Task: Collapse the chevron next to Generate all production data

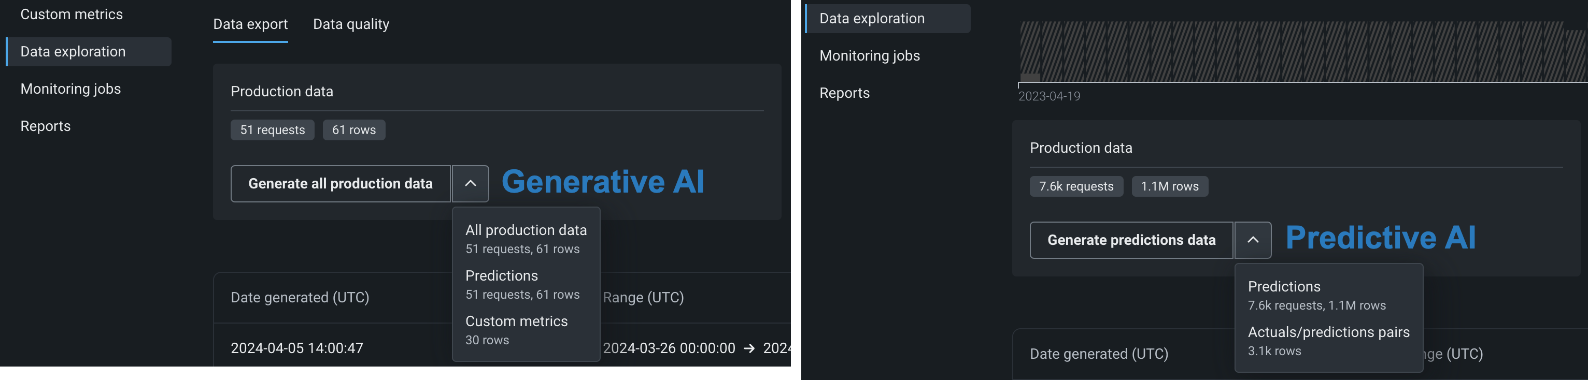Action: coord(470,184)
